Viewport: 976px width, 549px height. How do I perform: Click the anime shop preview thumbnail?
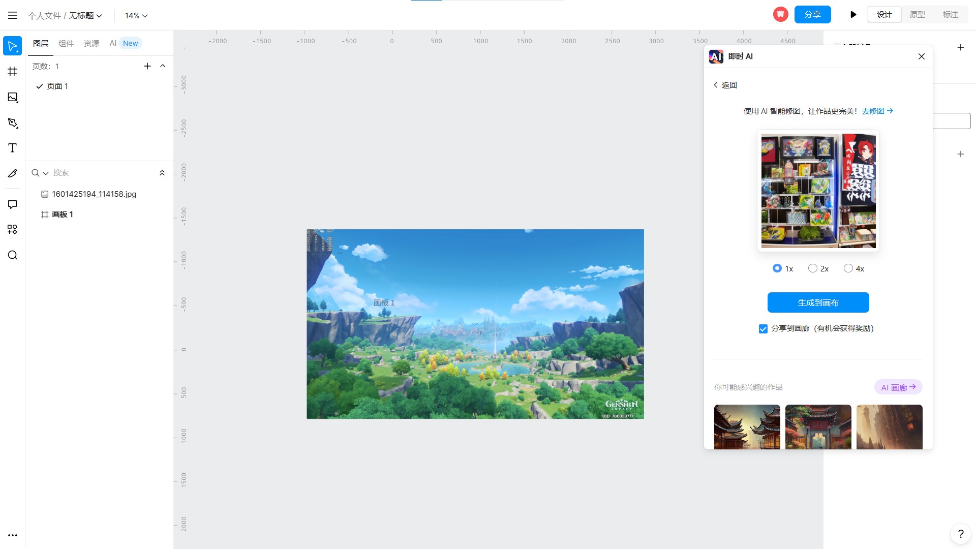point(818,191)
